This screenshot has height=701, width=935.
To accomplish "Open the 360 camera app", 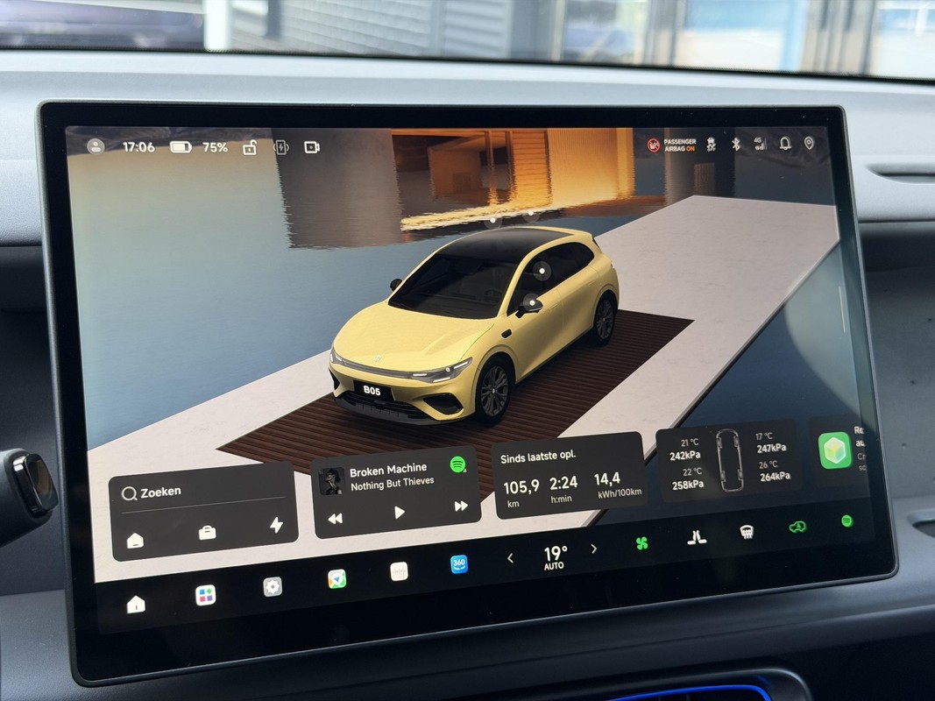I will [458, 564].
